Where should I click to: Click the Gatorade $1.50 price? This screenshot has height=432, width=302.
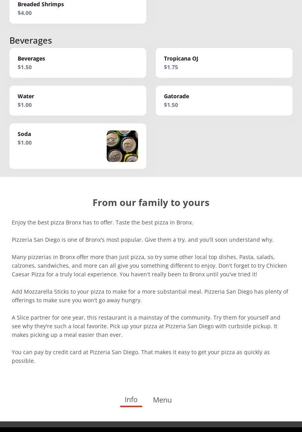tap(171, 105)
